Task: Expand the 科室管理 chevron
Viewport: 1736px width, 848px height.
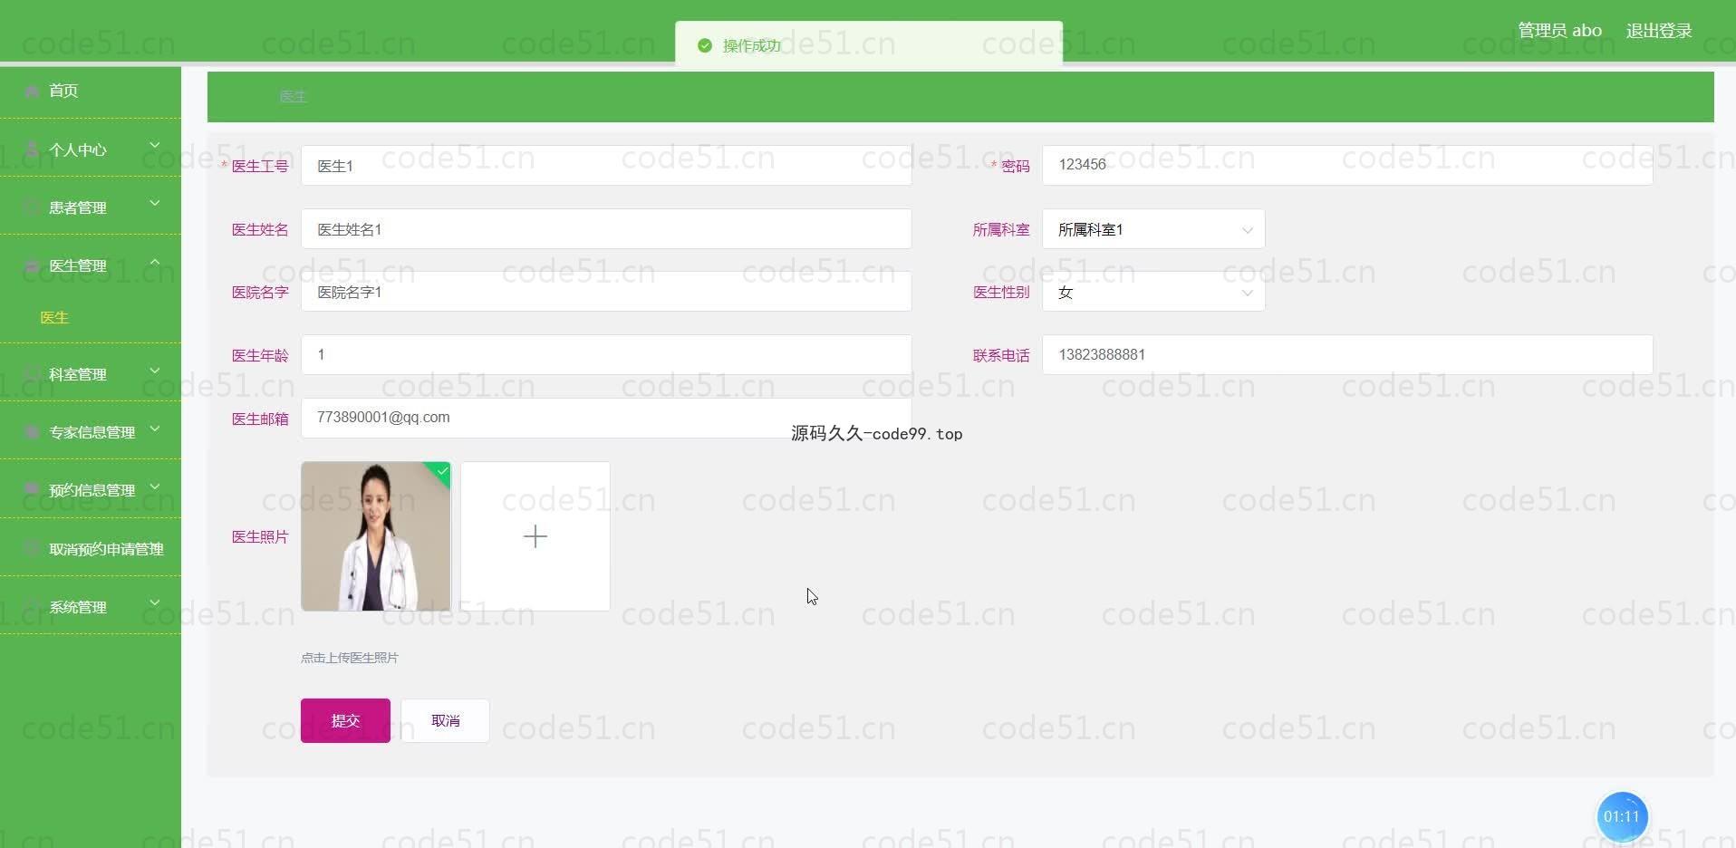Action: tap(155, 370)
